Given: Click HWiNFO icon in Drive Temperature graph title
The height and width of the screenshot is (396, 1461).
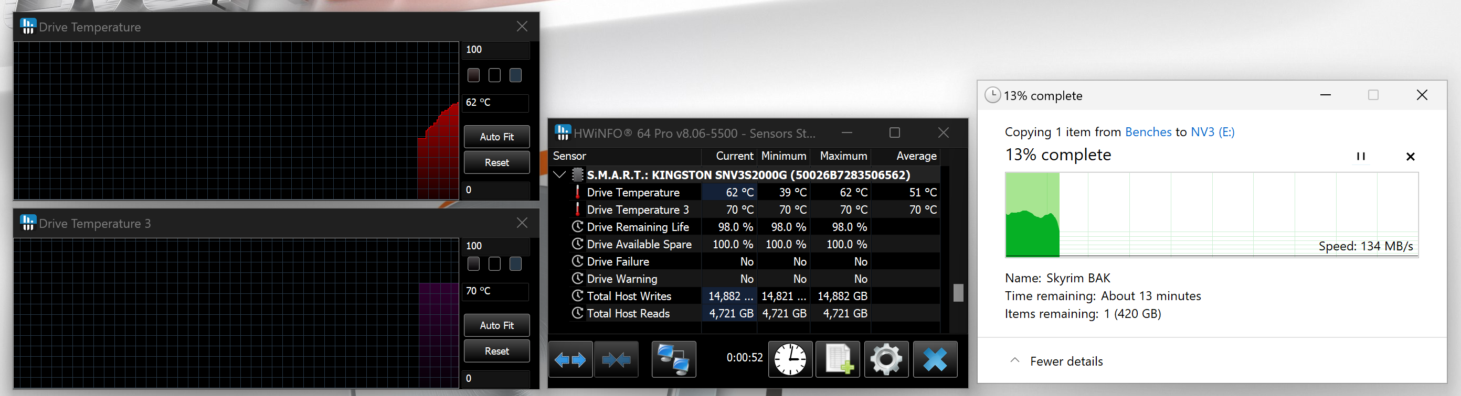Looking at the screenshot, I should [x=28, y=26].
